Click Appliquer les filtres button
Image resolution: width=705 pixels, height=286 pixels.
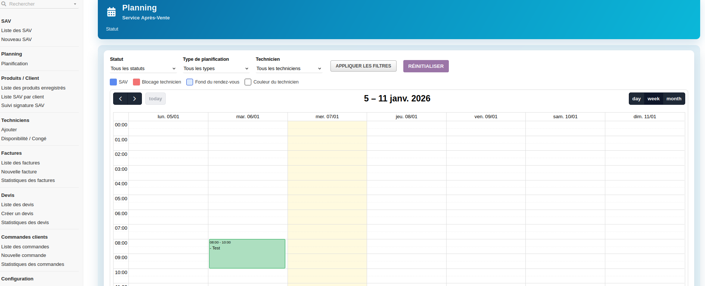pyautogui.click(x=363, y=66)
